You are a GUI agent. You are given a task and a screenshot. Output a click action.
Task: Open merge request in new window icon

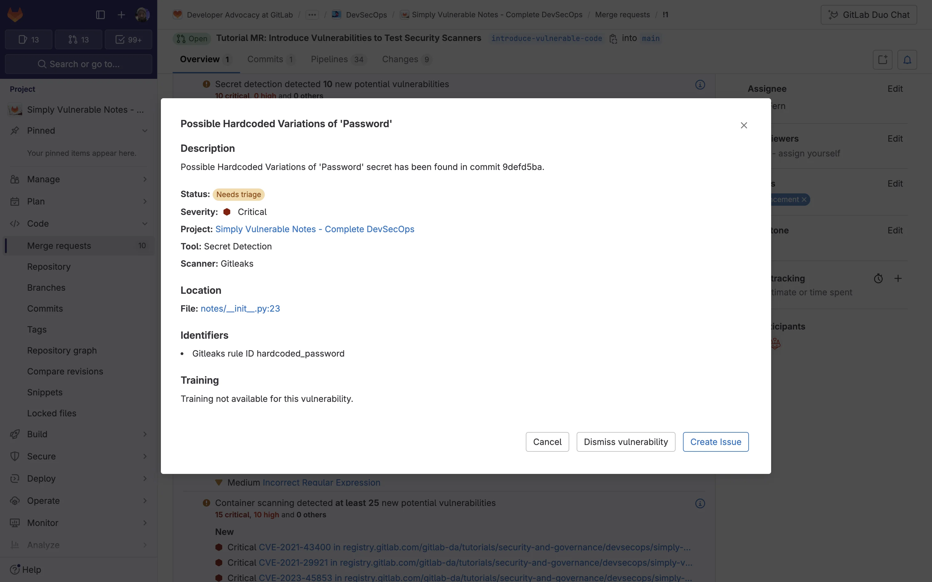pos(882,60)
